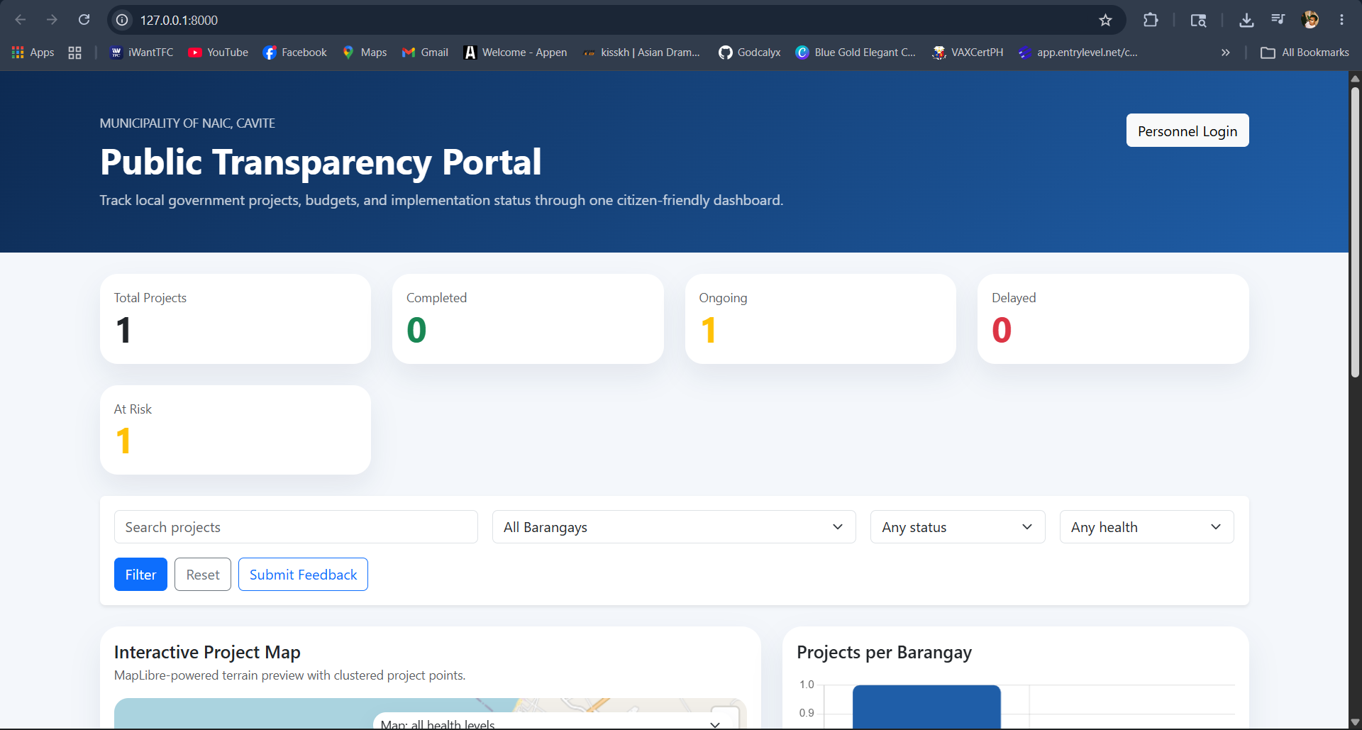The width and height of the screenshot is (1362, 730).
Task: Open the YouTube bookmark
Action: pos(218,52)
